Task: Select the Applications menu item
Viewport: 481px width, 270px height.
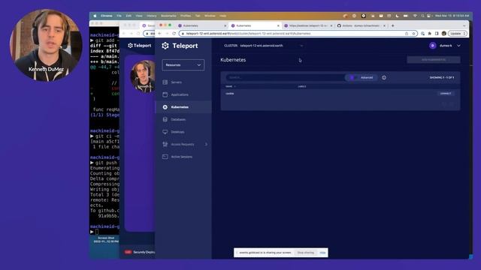Action: click(x=180, y=94)
